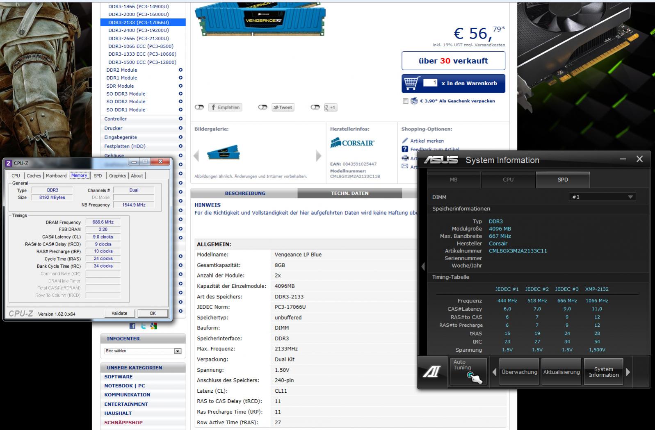Screen dimensions: 655x430
Task: Enable gift wrapping checkbox
Action: [405, 101]
